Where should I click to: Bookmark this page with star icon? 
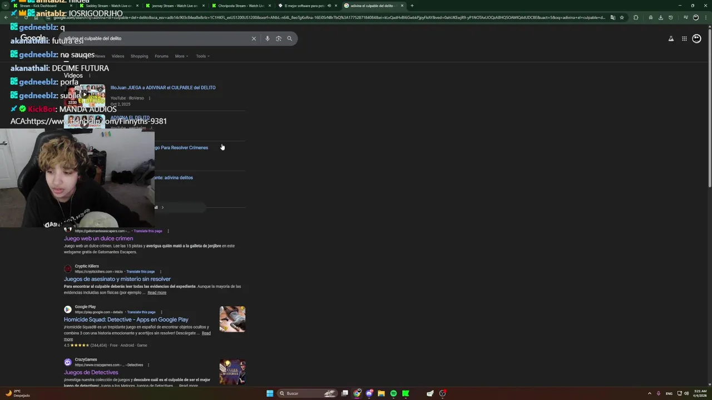[621, 17]
